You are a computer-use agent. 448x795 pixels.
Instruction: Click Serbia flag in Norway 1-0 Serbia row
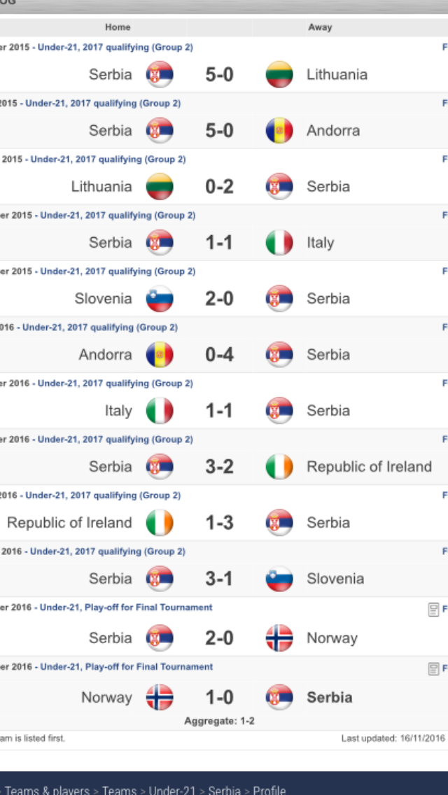pos(279,698)
